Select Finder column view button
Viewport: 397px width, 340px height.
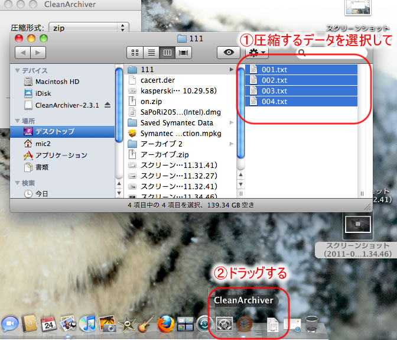click(x=167, y=53)
